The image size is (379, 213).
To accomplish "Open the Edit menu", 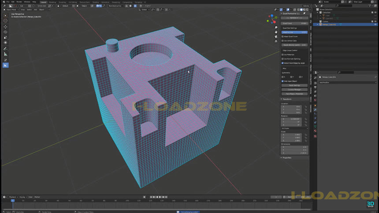I will (13, 2).
